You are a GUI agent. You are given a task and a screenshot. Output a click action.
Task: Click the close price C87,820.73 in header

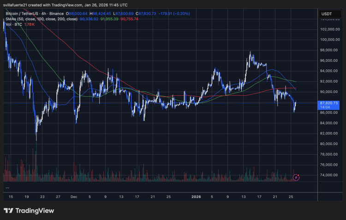[x=146, y=14]
